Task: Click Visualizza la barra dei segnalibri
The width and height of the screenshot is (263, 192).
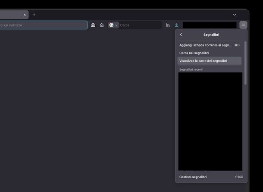Action: click(x=210, y=61)
